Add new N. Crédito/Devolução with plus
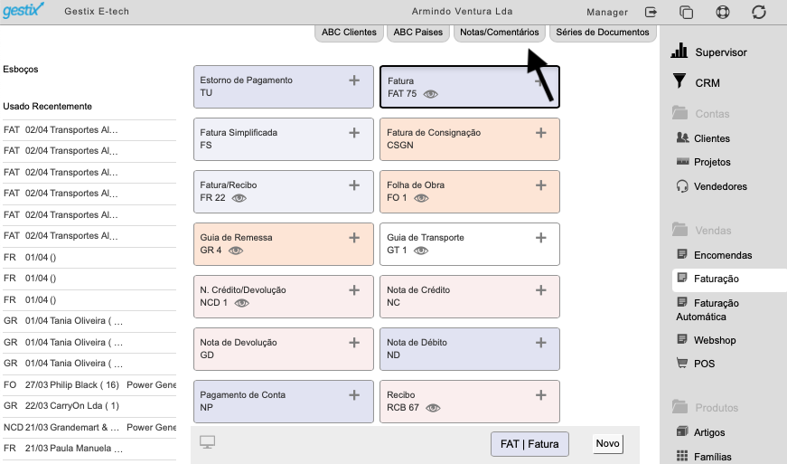 [x=354, y=290]
